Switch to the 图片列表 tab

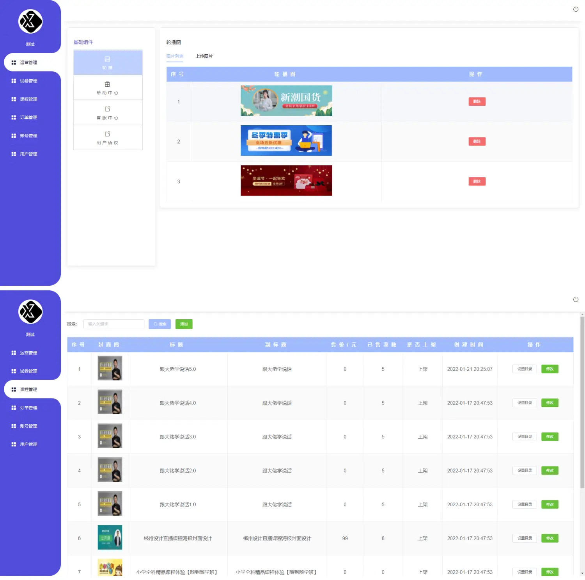[175, 56]
